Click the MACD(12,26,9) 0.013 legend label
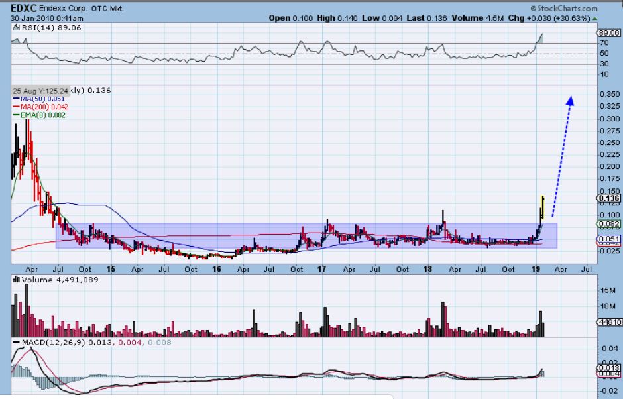 pyautogui.click(x=62, y=342)
